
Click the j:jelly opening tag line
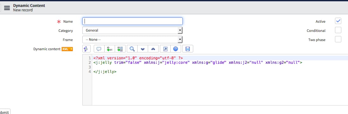(x=198, y=63)
